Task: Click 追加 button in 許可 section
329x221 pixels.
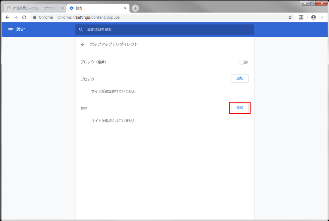Action: tap(240, 108)
